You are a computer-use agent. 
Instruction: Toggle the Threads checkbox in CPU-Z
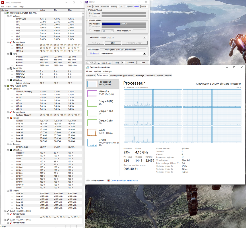pos(90,31)
